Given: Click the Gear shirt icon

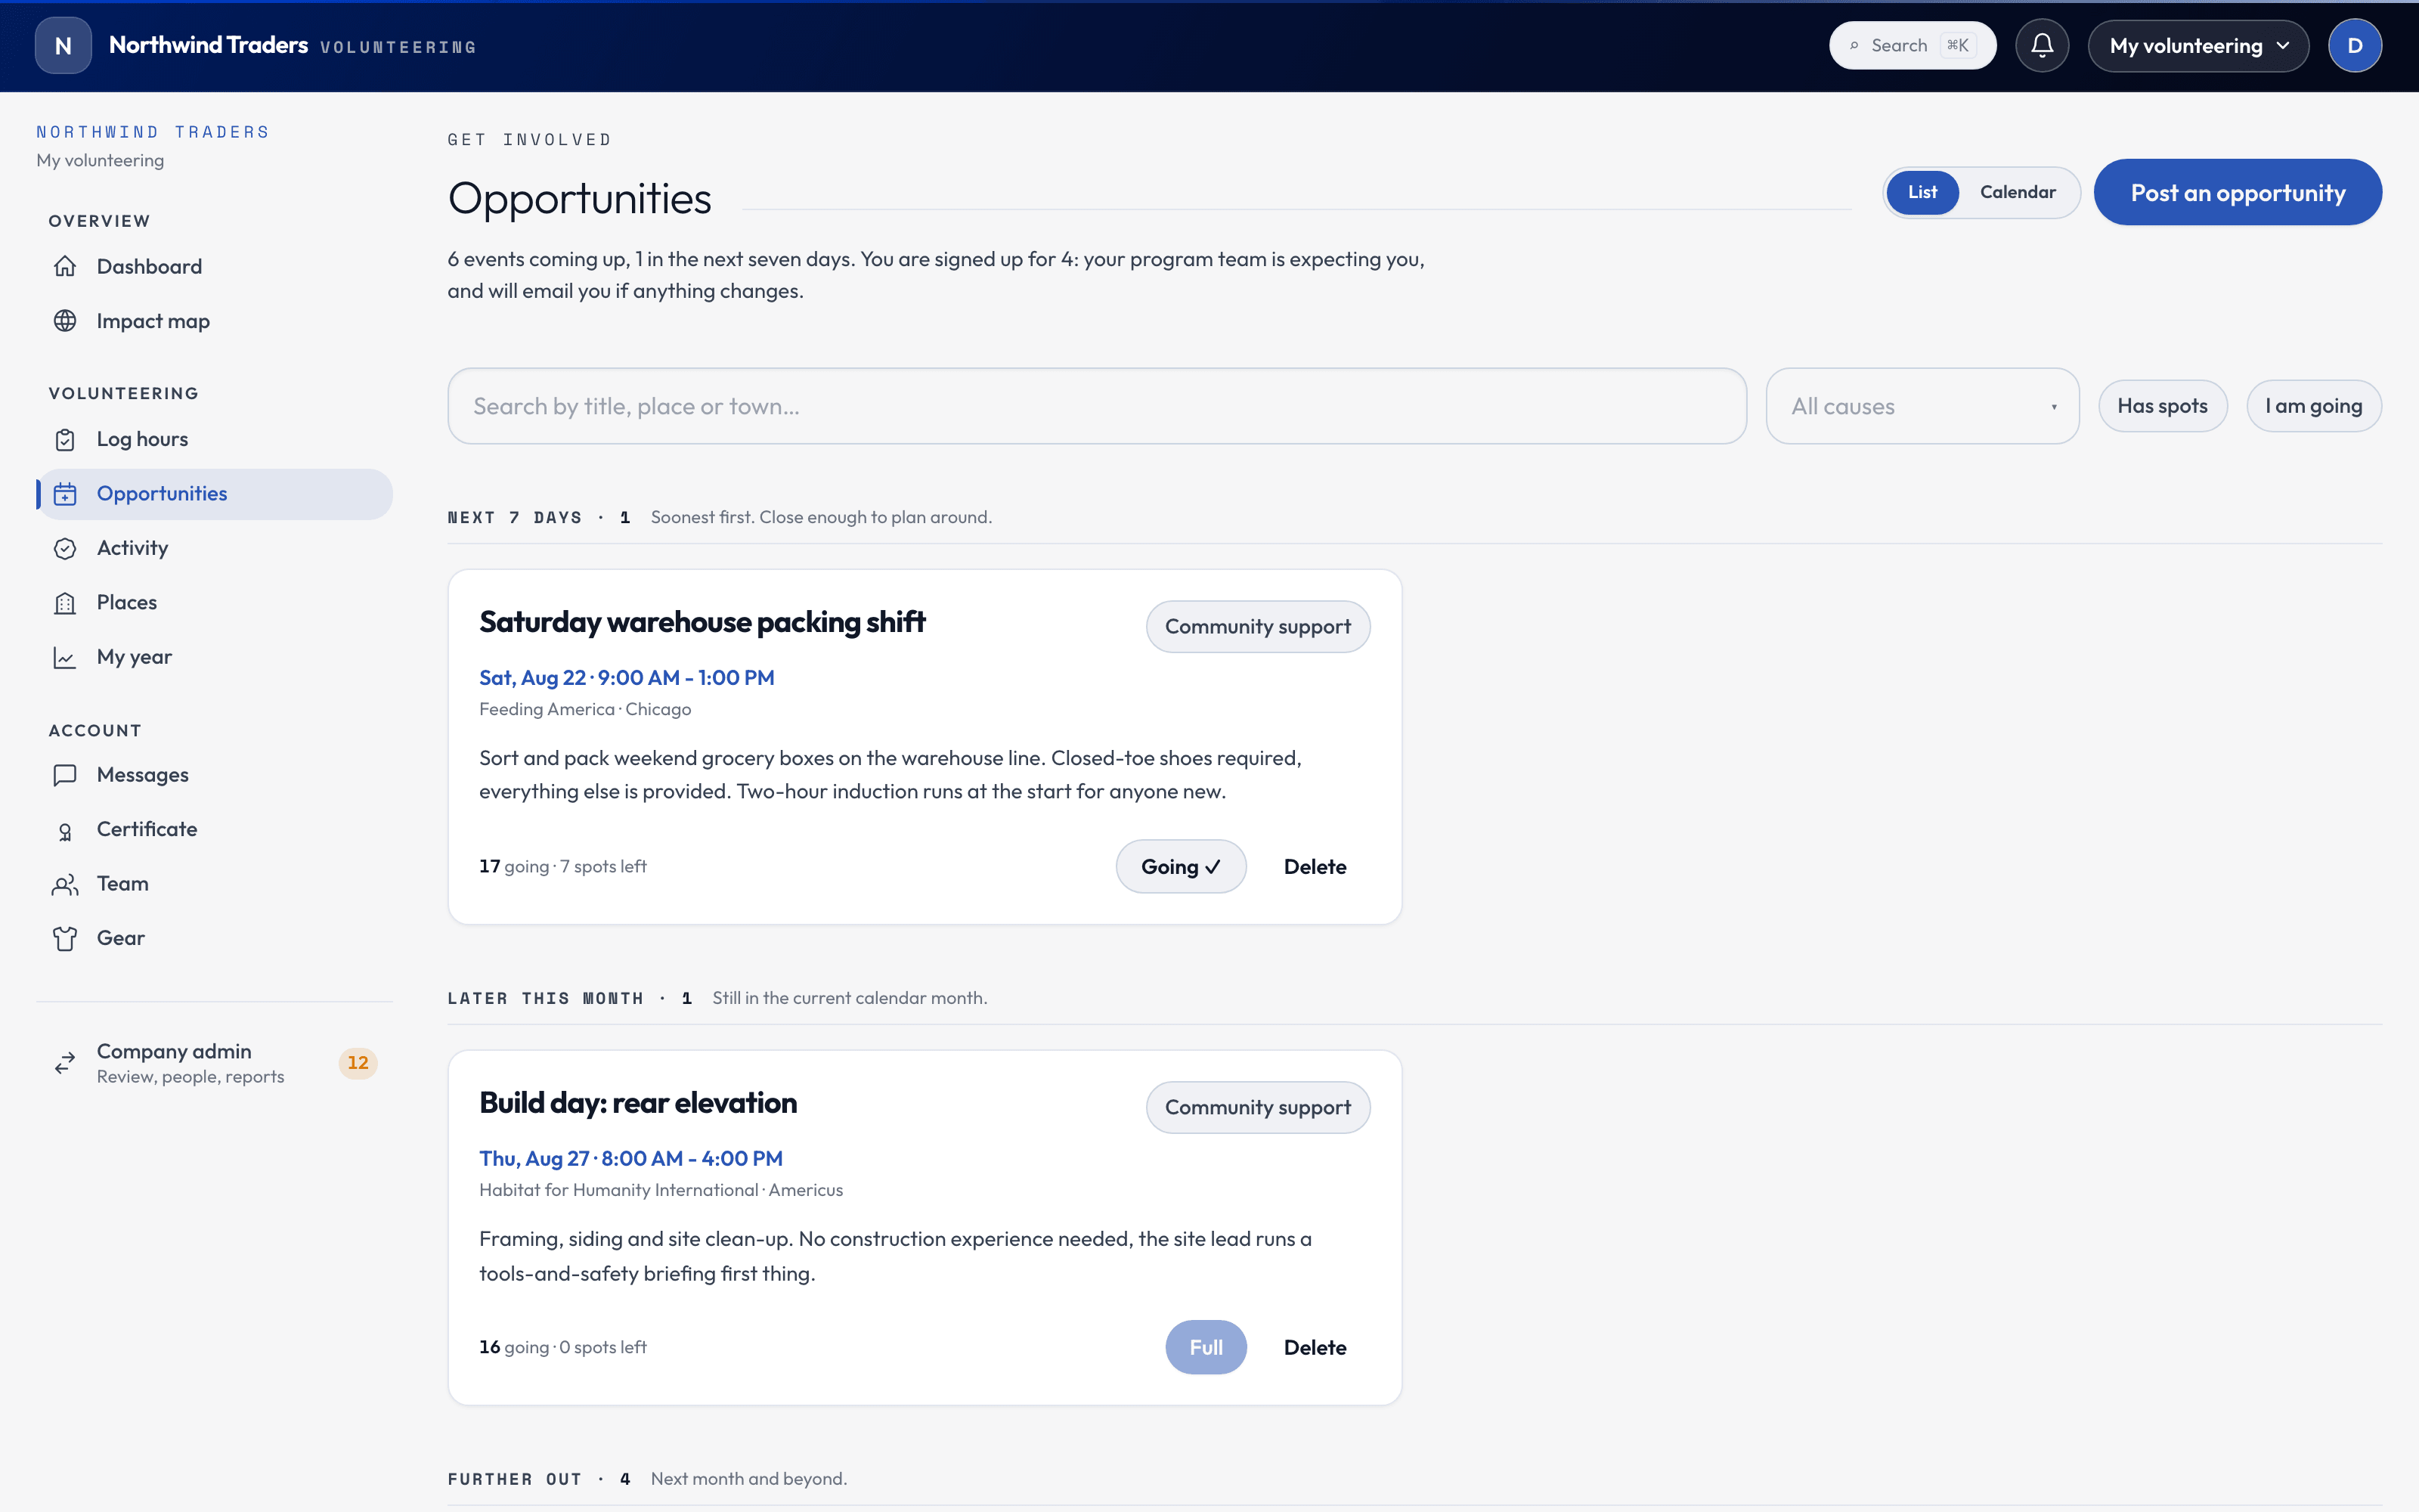Looking at the screenshot, I should 65,938.
